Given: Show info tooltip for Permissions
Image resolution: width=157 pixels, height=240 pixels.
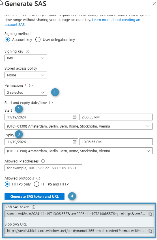Looking at the screenshot, I should pos(31,85).
